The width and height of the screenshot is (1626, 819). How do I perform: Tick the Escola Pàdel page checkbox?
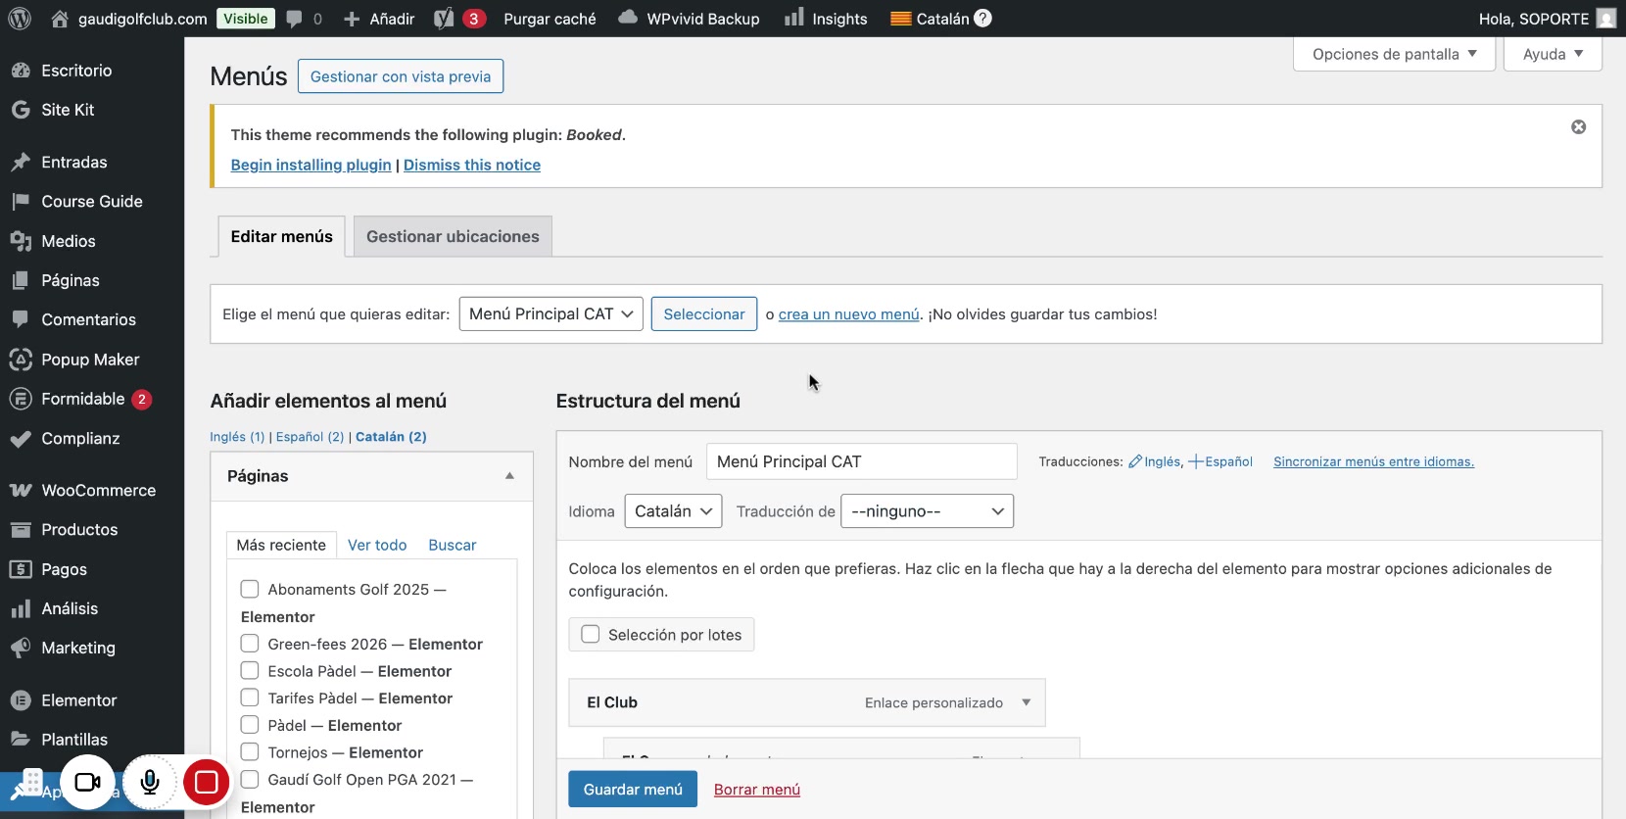(250, 671)
